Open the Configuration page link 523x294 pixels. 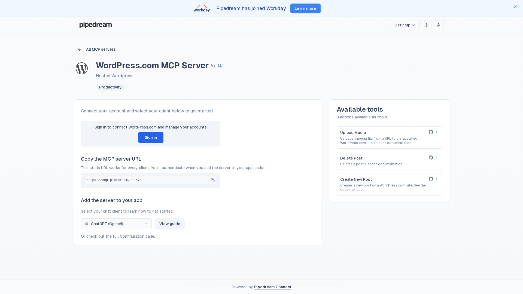point(137,236)
